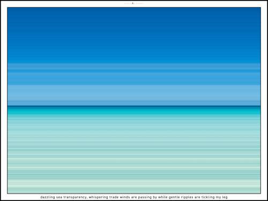Click the thin lighter stripes below azure sky
This screenshot has width=268, height=201.
point(134,68)
